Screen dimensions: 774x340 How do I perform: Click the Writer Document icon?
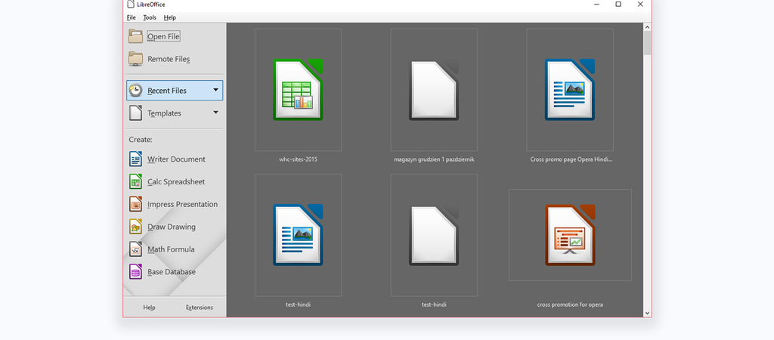136,159
